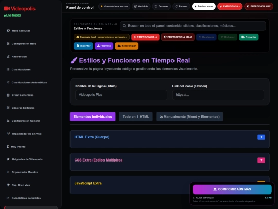
Task: Click the Configuración General sliders icon
Action: click(x=8, y=121)
